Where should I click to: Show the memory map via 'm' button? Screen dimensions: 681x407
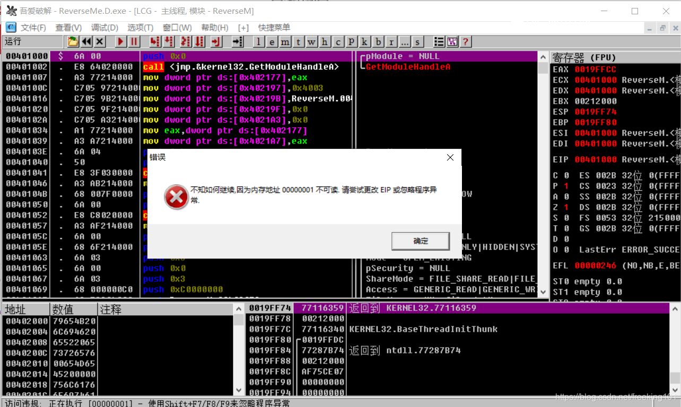tap(285, 42)
